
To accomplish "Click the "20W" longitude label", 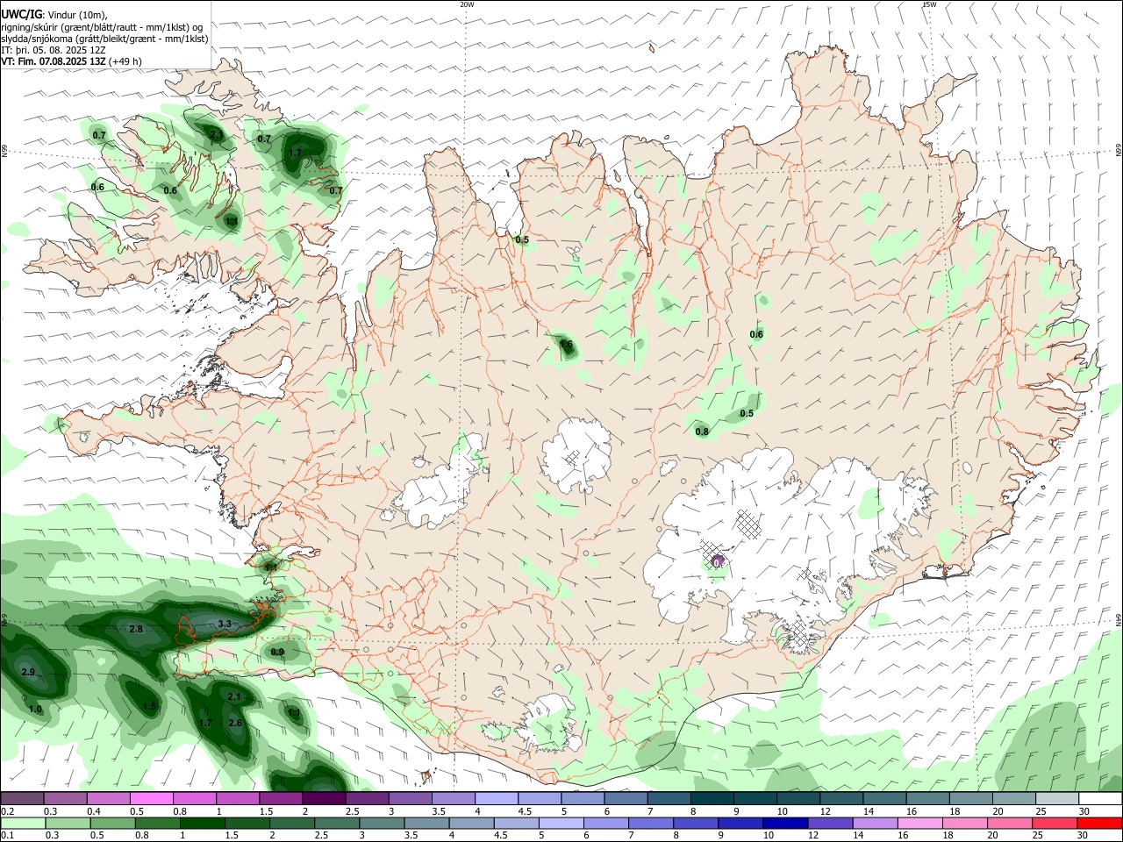I will click(x=467, y=4).
